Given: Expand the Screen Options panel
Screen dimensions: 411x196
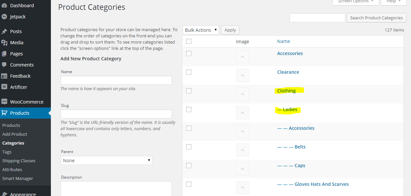Looking at the screenshot, I should pyautogui.click(x=356, y=2).
